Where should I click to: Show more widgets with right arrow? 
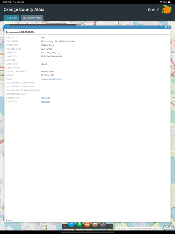[110, 226]
